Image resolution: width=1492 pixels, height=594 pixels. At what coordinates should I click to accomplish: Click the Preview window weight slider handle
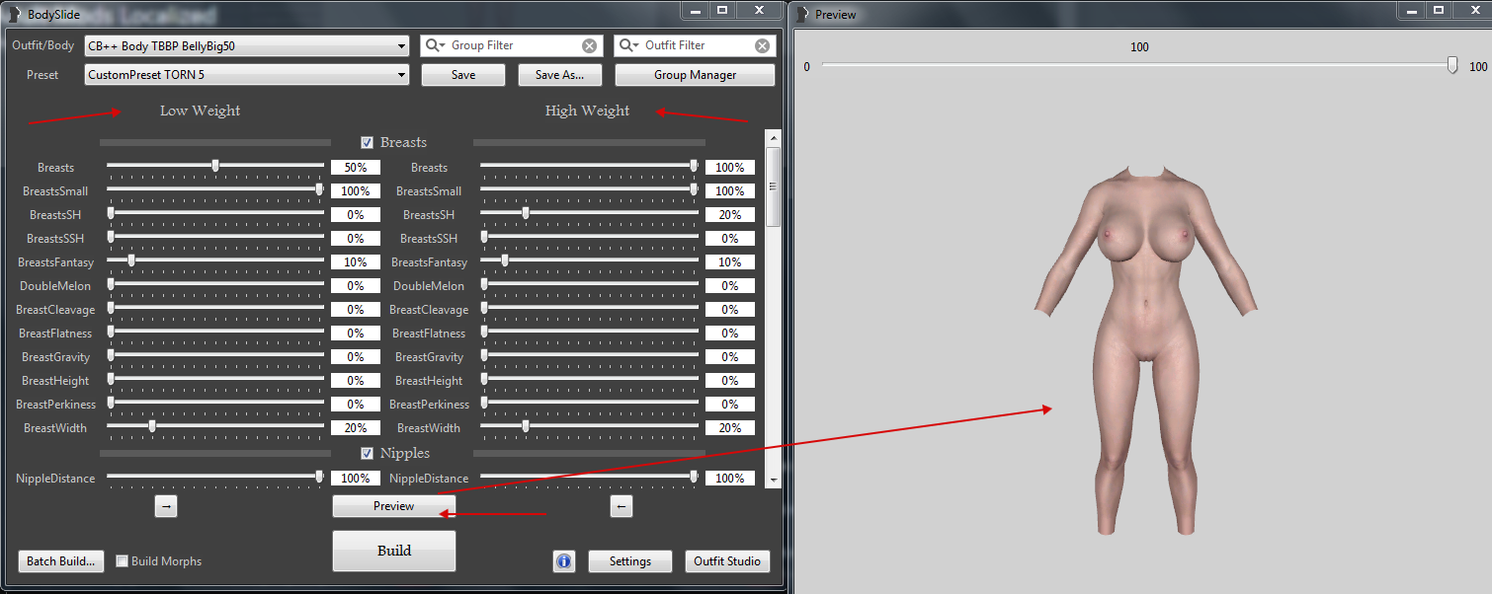(x=1451, y=66)
